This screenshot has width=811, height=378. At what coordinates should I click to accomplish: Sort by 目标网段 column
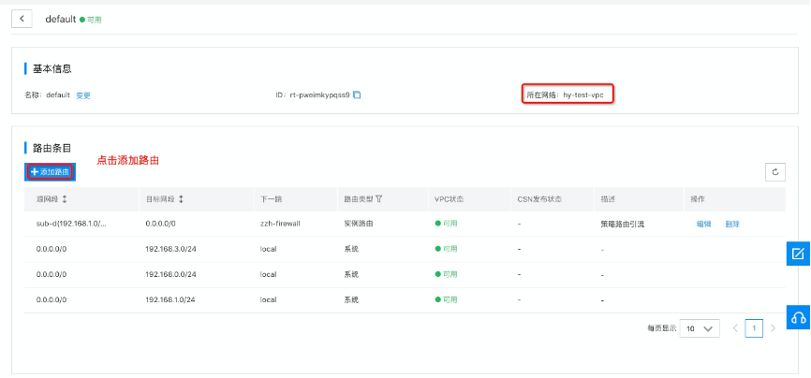(181, 199)
